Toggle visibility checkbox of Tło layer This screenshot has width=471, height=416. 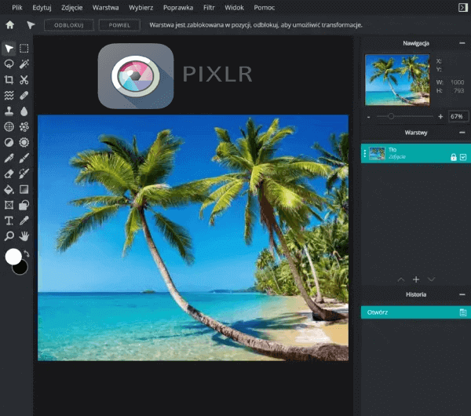pos(463,157)
